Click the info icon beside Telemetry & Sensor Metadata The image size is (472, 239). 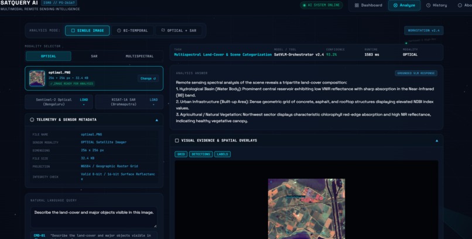pos(32,120)
